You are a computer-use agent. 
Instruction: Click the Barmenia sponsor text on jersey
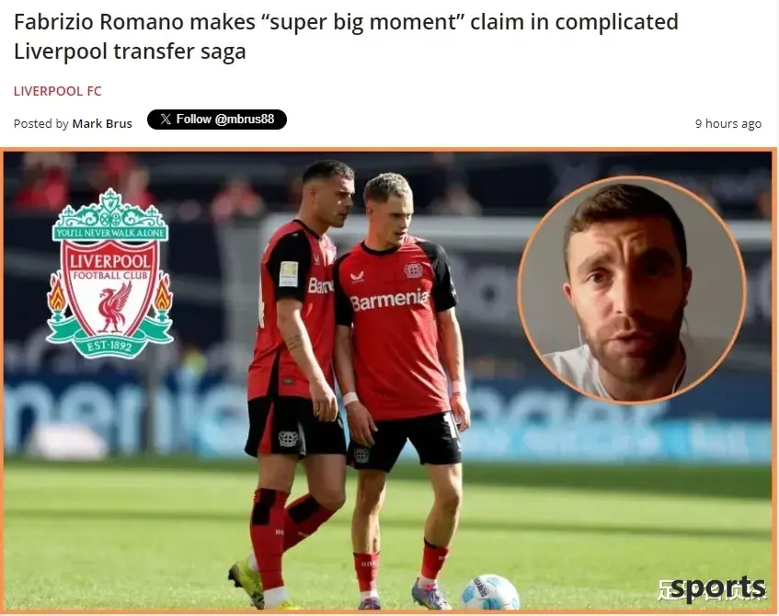point(389,300)
